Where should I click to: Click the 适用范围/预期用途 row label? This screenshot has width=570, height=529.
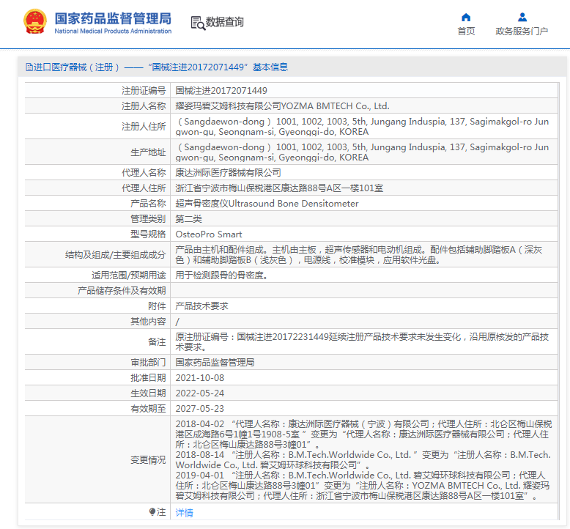(129, 275)
